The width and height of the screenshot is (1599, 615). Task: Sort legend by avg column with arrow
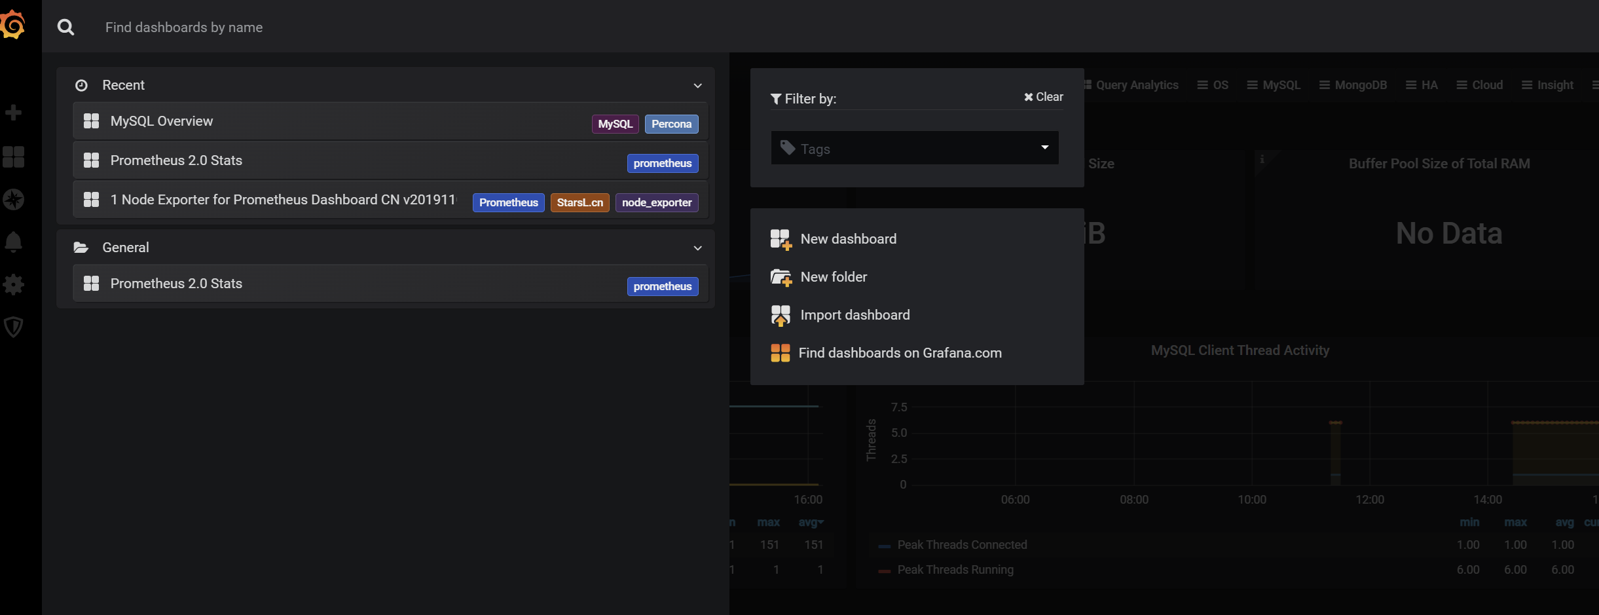[x=811, y=522]
